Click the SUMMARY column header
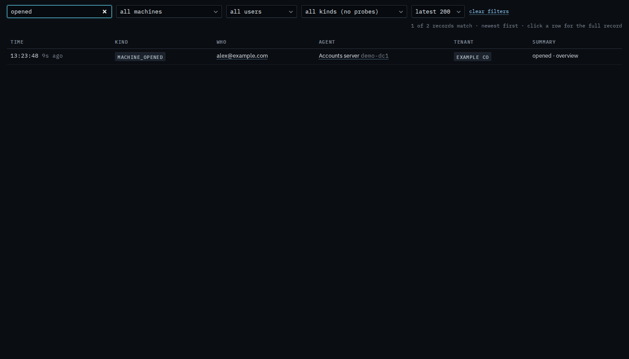This screenshot has width=629, height=359. coord(544,42)
